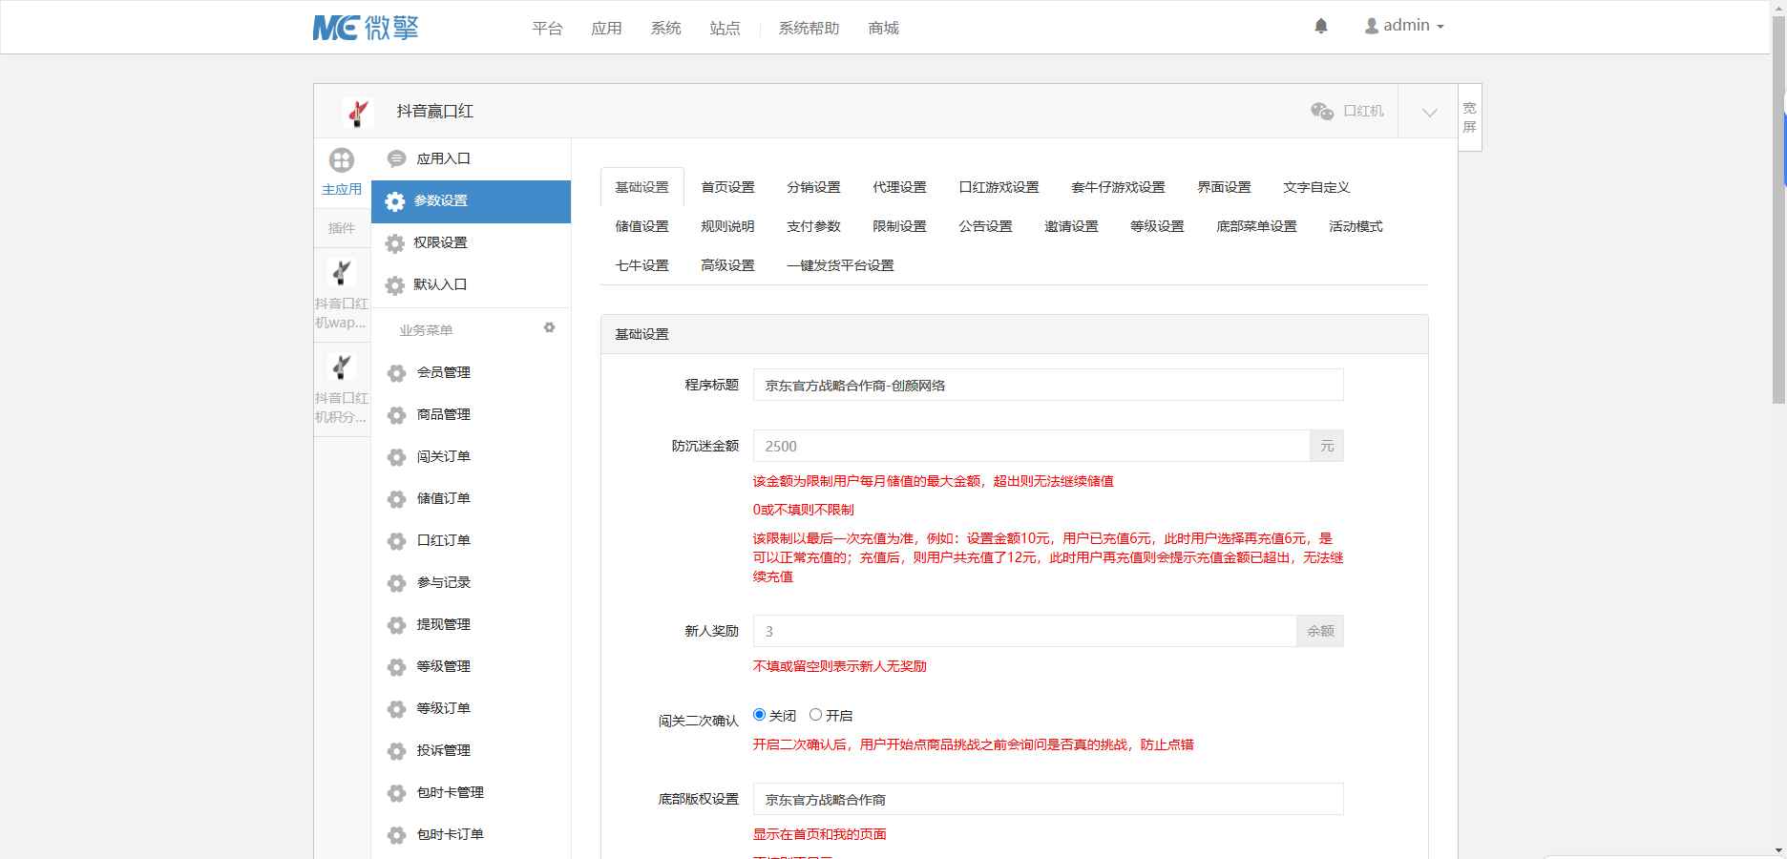Screen dimensions: 1787x859
Task: Open the 业务菜单 settings gear
Action: (549, 327)
